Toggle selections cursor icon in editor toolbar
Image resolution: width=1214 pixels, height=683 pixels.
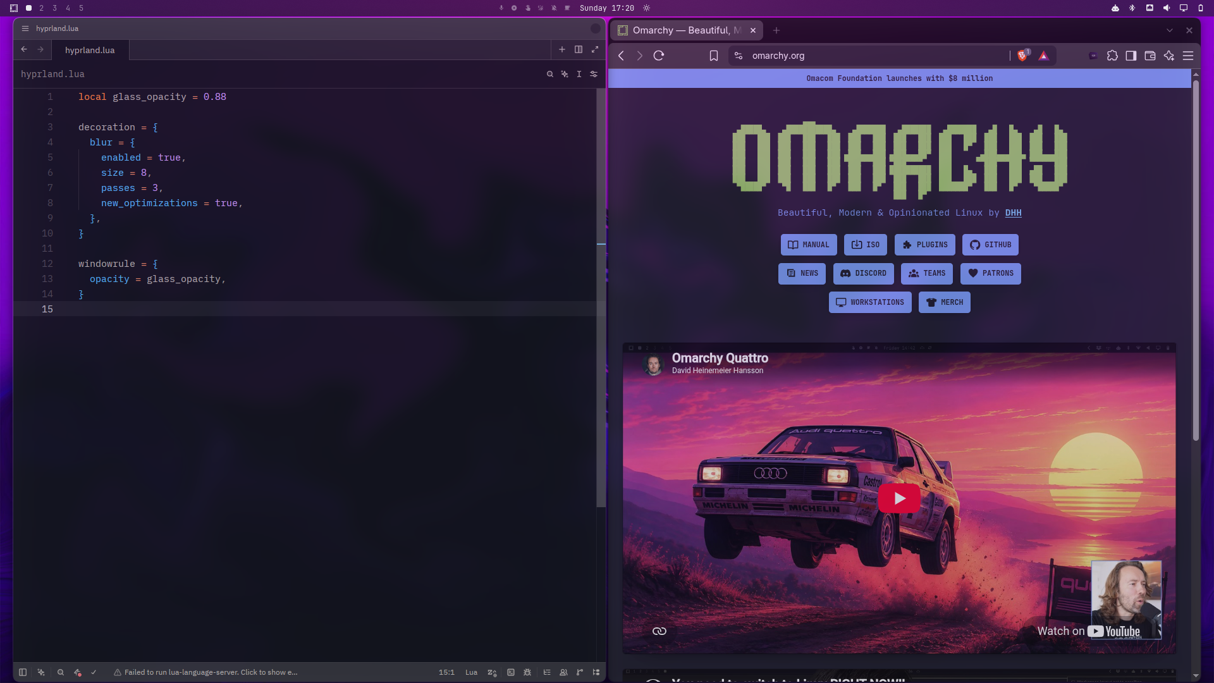(x=579, y=74)
